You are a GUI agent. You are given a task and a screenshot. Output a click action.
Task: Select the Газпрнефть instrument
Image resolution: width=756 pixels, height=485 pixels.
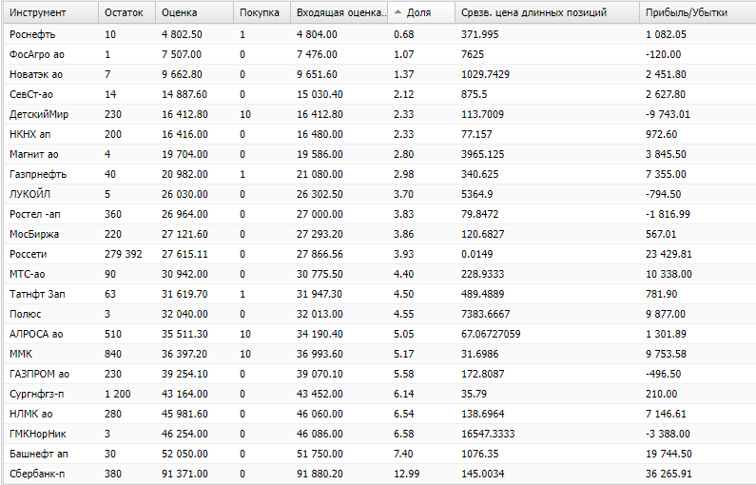pos(38,175)
